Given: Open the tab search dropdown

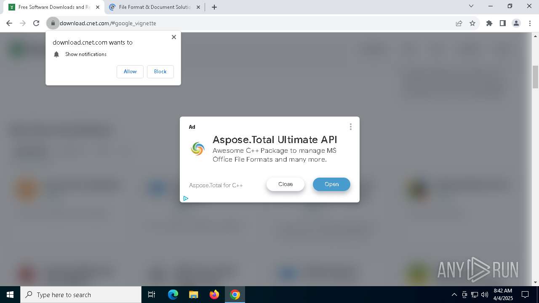Looking at the screenshot, I should (471, 6).
